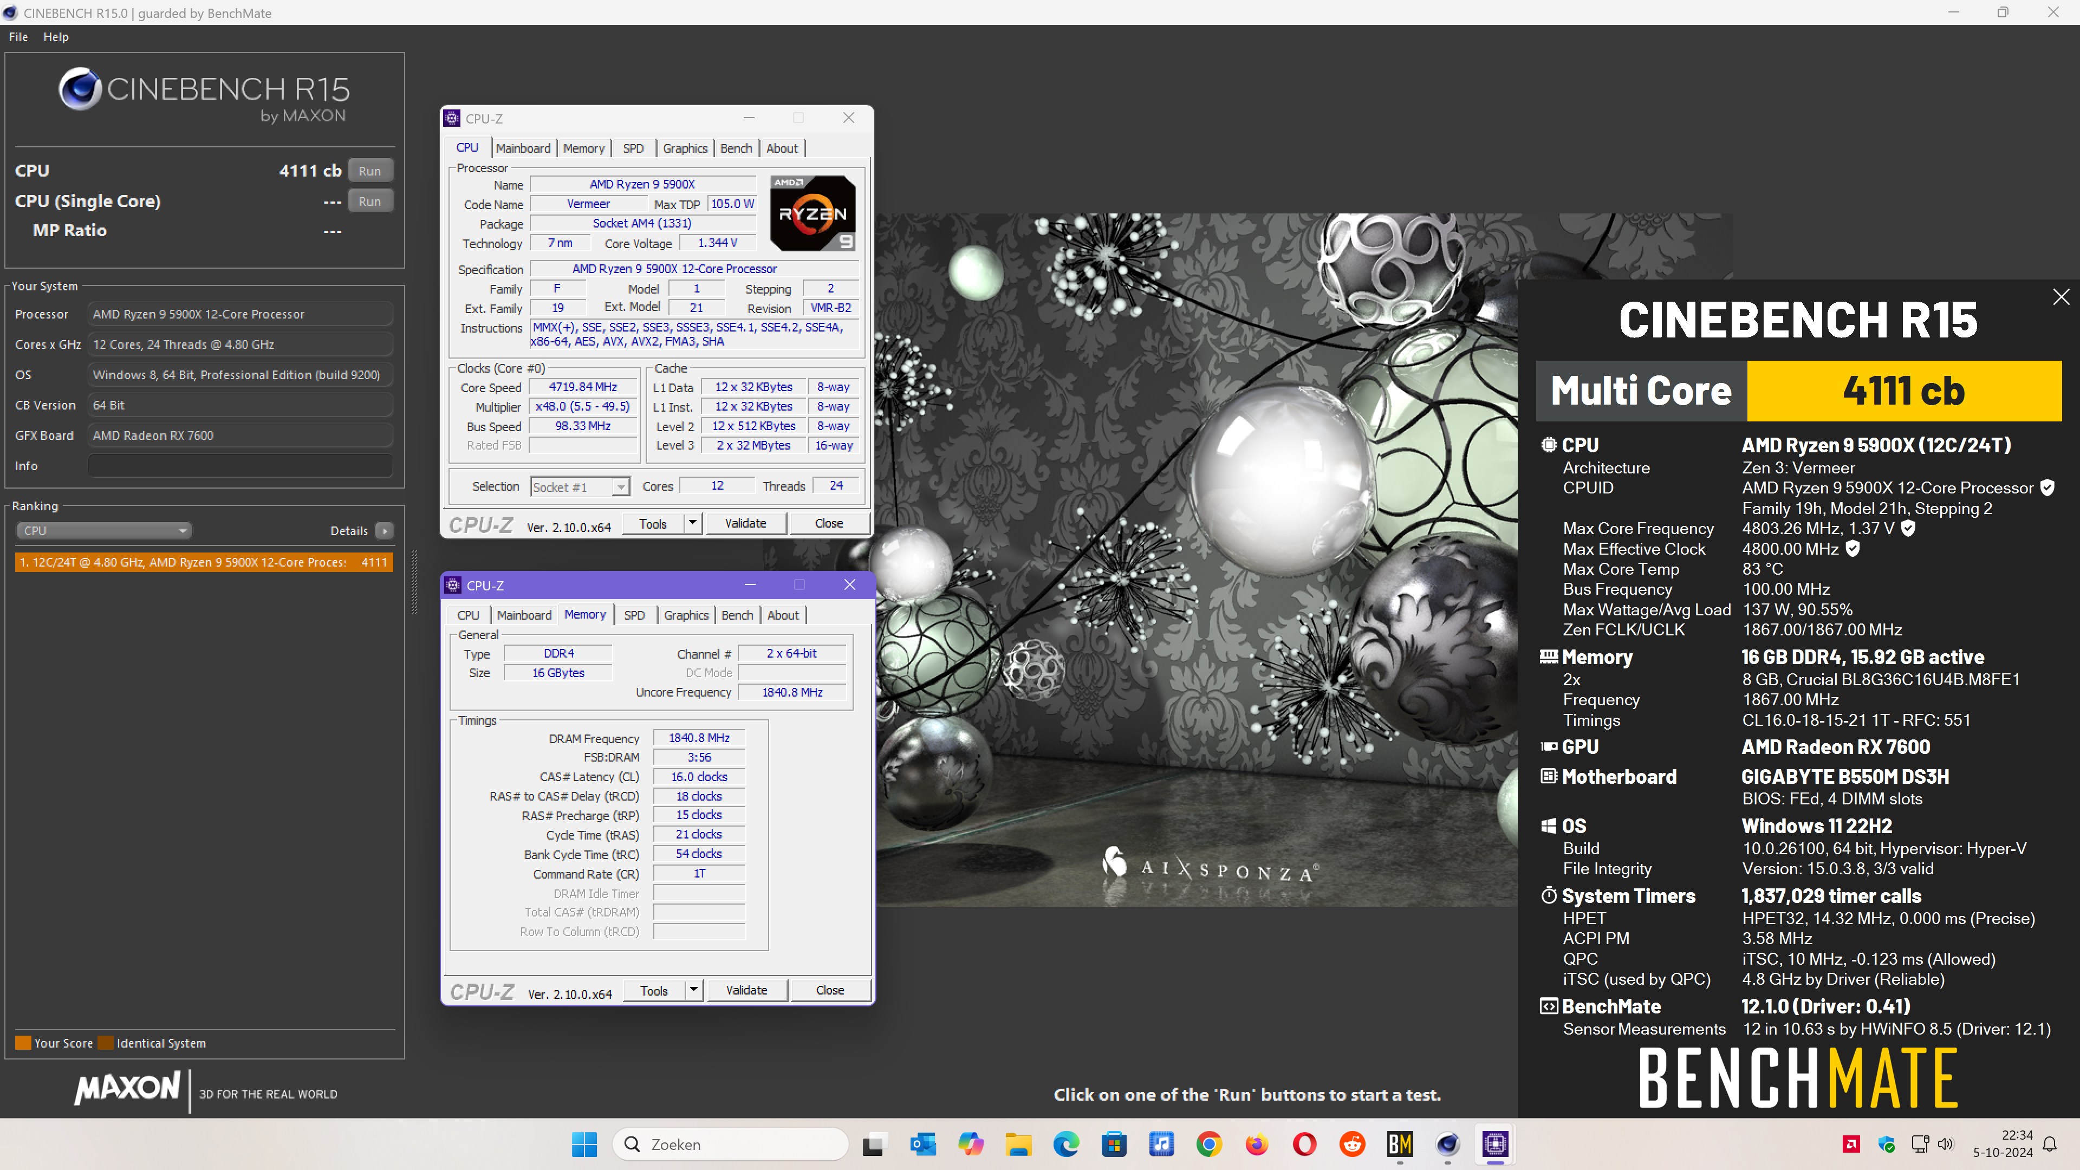This screenshot has height=1170, width=2080.
Task: Open the File menu
Action: point(18,37)
